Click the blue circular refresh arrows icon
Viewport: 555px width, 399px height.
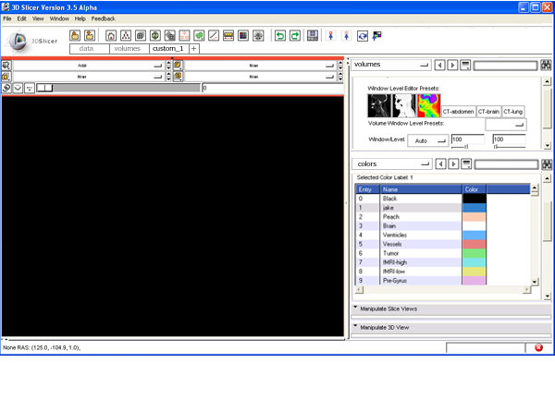pyautogui.click(x=362, y=36)
